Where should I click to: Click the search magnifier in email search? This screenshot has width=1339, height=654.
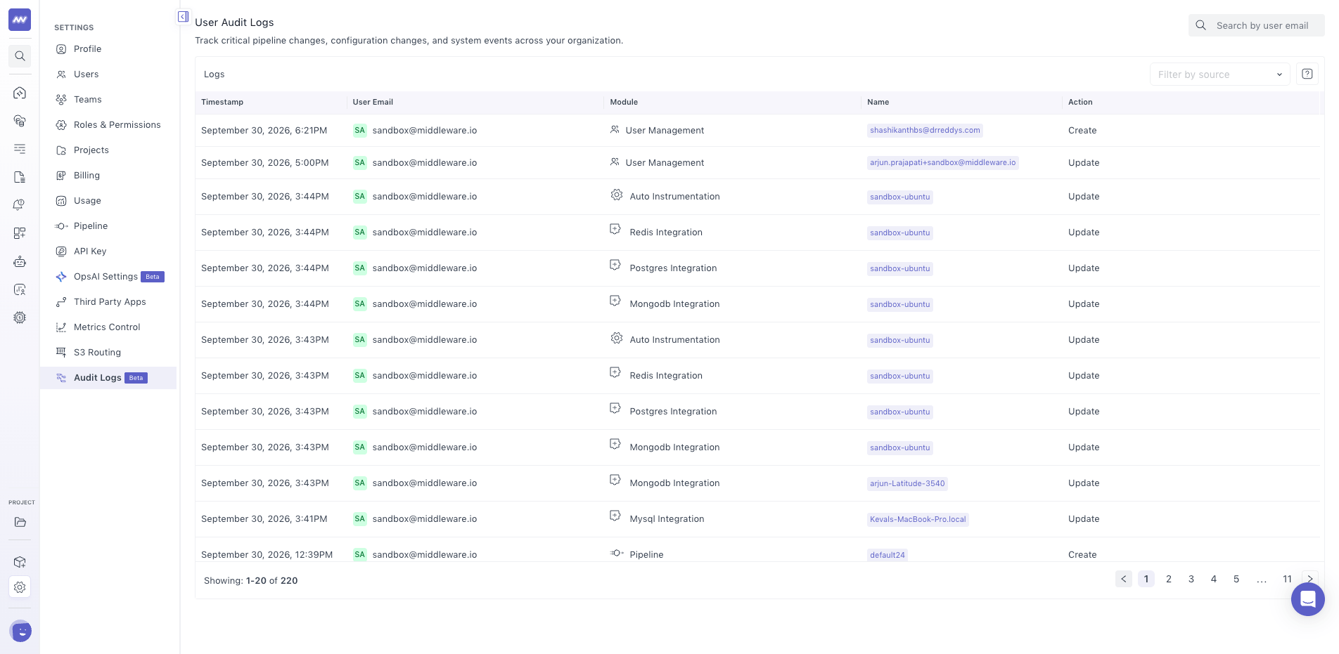(1201, 25)
